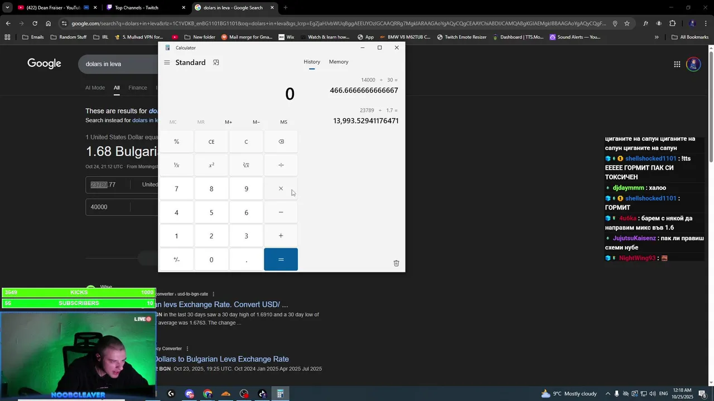Click the Google logo on search page

pyautogui.click(x=44, y=63)
